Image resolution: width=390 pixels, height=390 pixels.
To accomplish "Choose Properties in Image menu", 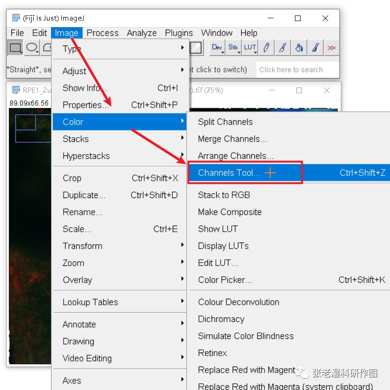I will (120, 105).
